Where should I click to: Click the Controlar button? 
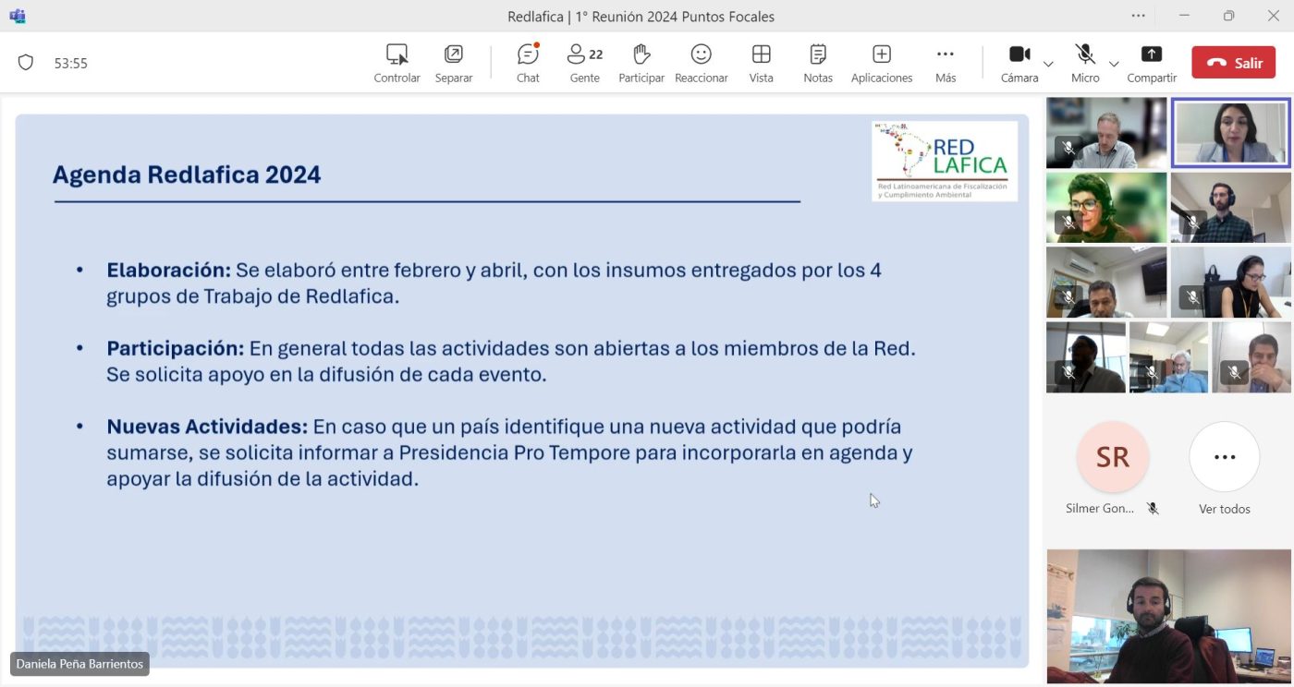pyautogui.click(x=397, y=63)
